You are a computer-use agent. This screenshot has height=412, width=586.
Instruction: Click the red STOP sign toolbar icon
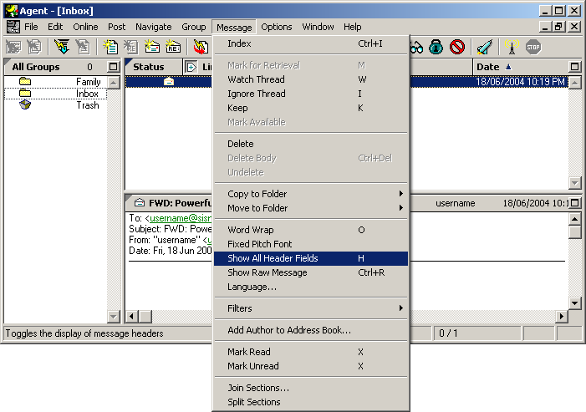click(533, 47)
